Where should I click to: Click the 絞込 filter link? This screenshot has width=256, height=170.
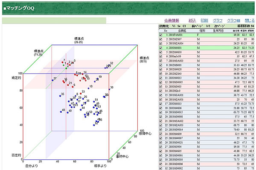192,21
